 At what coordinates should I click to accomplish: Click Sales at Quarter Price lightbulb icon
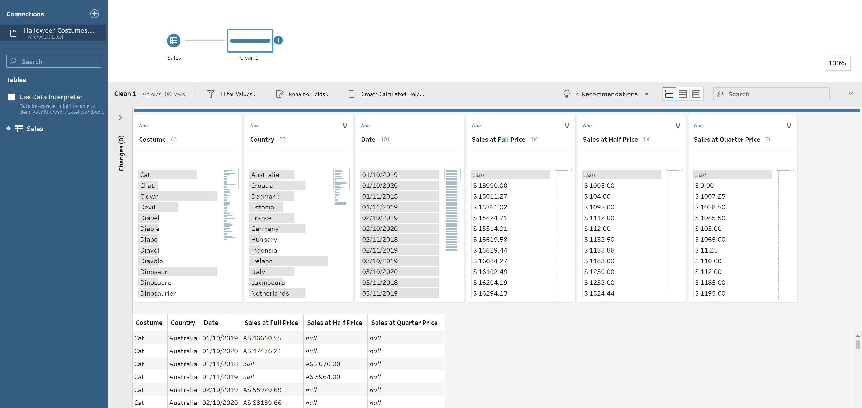[789, 126]
